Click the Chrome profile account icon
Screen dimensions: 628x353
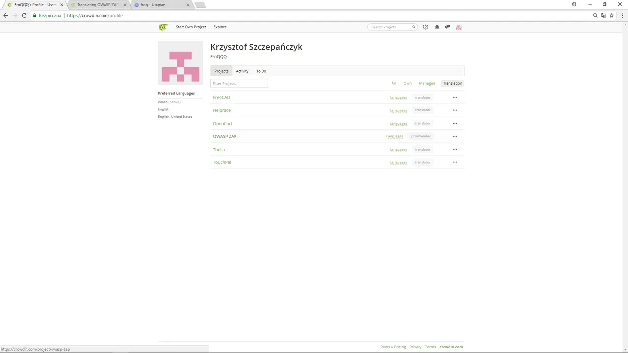pos(574,4)
